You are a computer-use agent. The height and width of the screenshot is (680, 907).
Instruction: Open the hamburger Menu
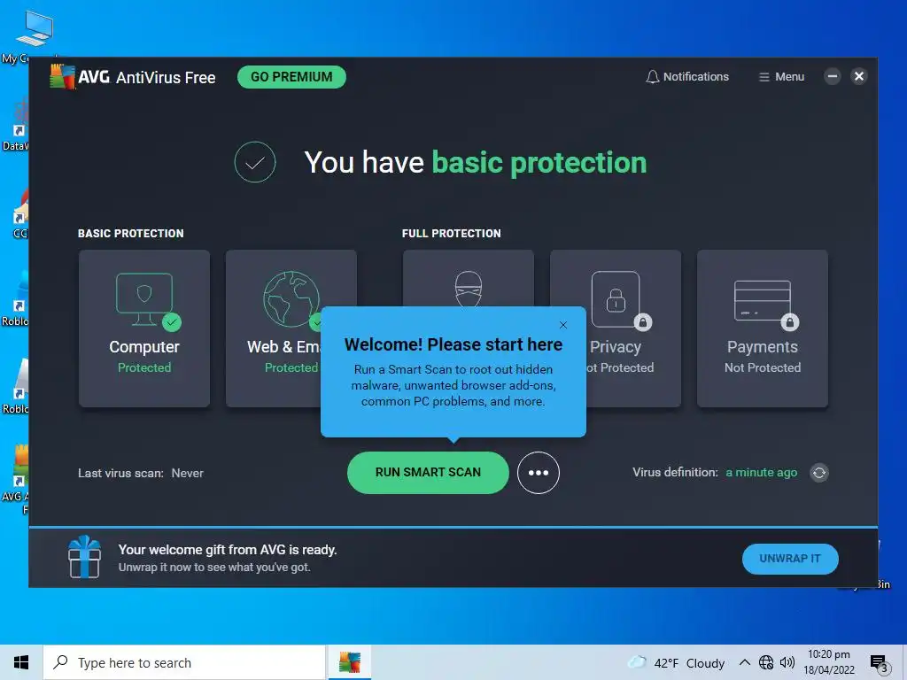[x=781, y=77]
